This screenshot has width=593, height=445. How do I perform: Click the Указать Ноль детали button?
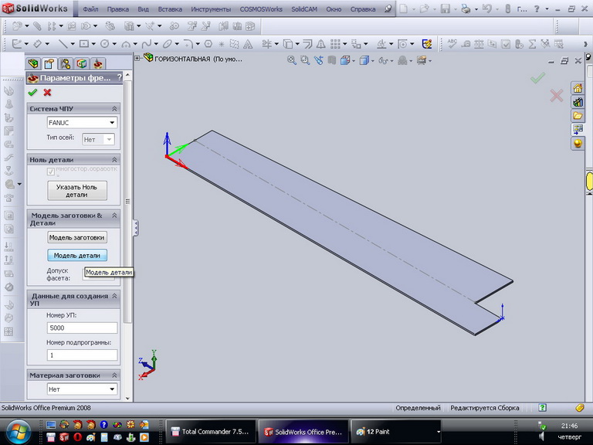[76, 191]
